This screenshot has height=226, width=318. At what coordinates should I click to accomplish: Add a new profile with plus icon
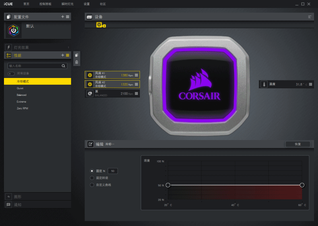pyautogui.click(x=62, y=17)
